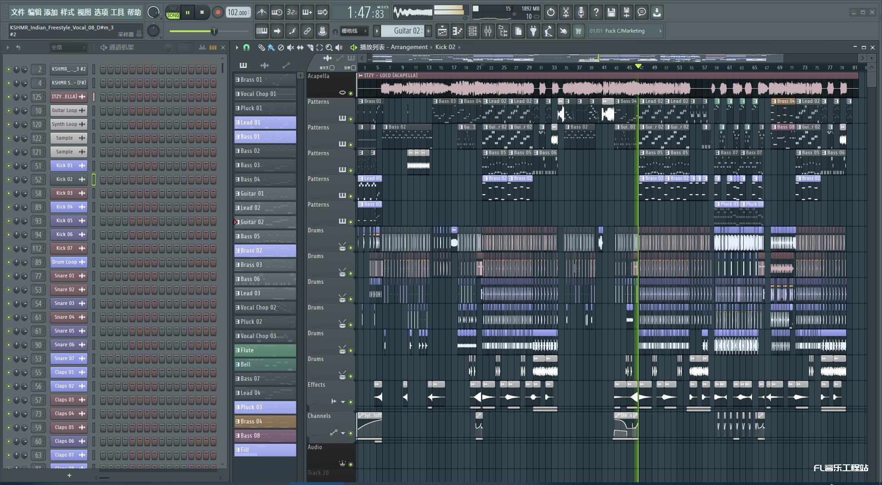Click the link/multilink to controllers icon
This screenshot has width=882, height=485.
pyautogui.click(x=307, y=31)
